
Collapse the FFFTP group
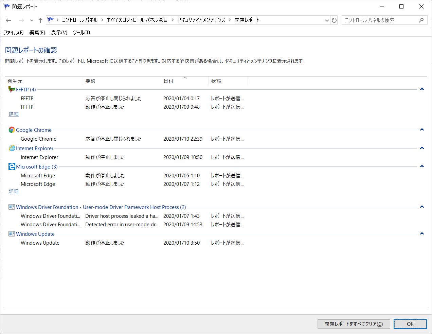pyautogui.click(x=422, y=89)
